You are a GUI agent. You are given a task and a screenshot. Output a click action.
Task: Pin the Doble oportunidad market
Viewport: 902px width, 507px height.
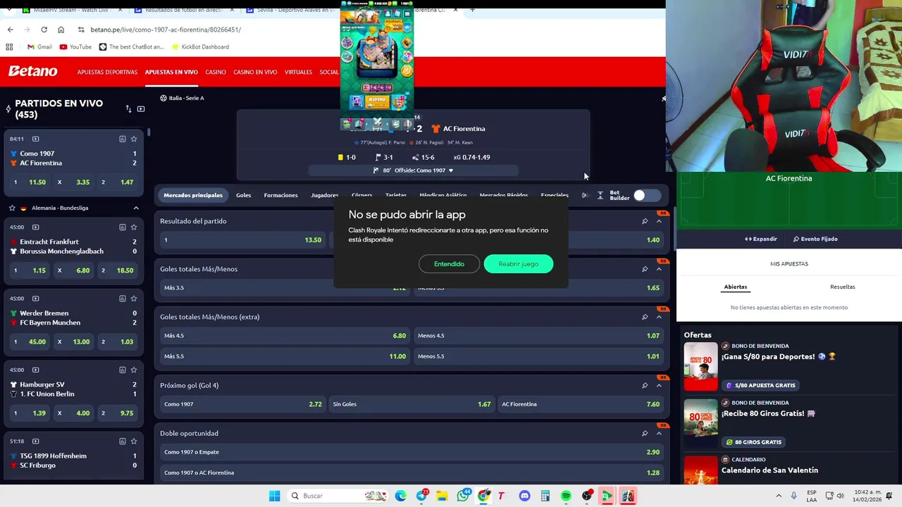pos(645,433)
